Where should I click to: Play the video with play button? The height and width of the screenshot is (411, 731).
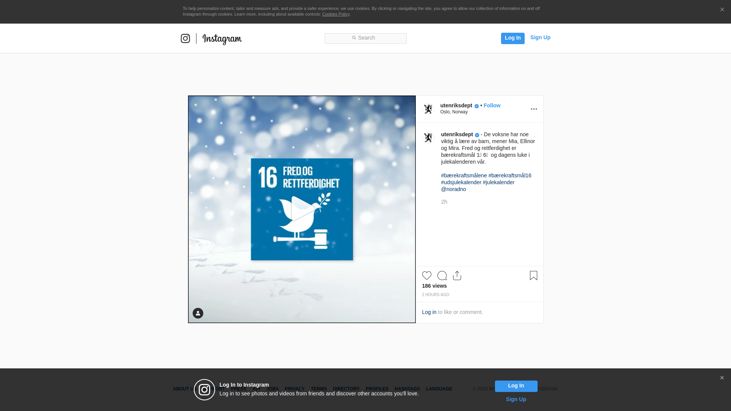coord(302,209)
